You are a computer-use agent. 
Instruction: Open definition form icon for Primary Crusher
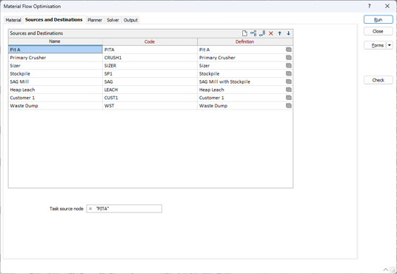(x=289, y=58)
